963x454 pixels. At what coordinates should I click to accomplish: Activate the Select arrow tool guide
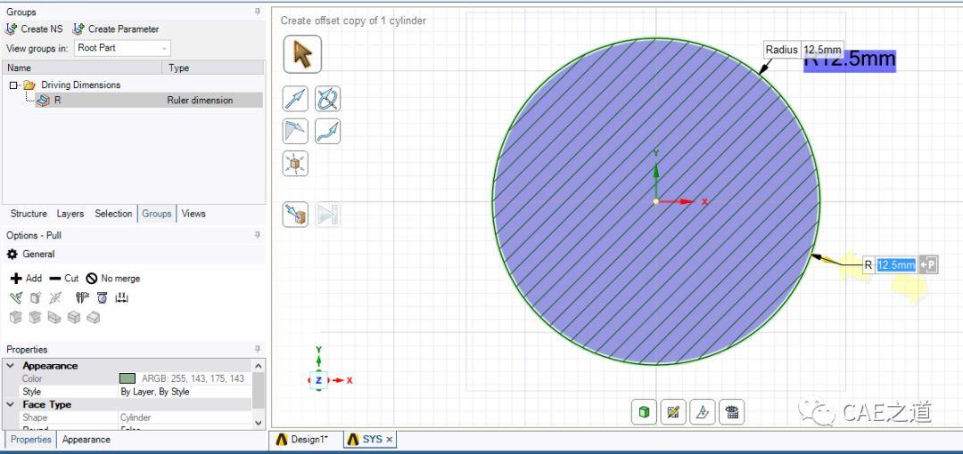[302, 54]
